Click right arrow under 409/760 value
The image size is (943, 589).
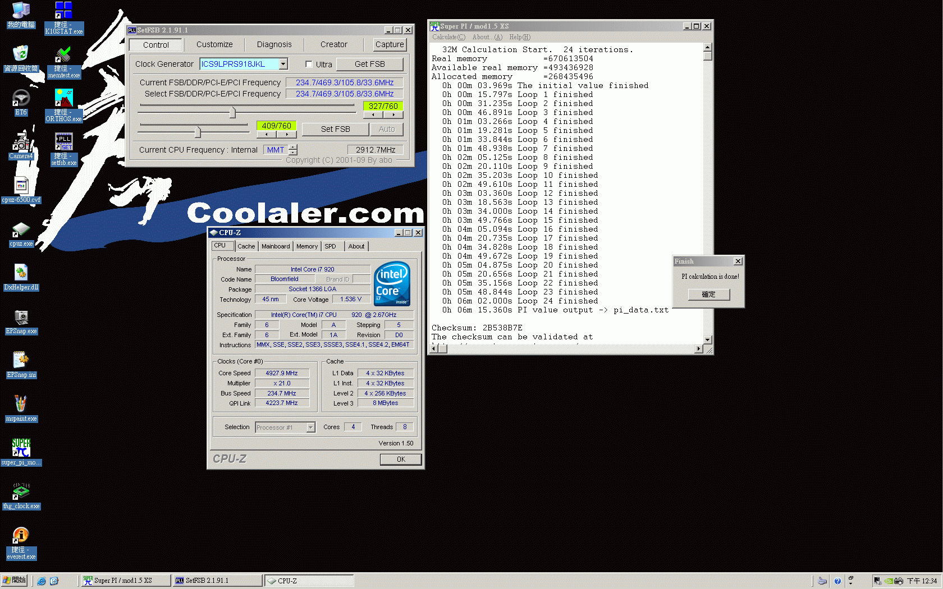coord(287,134)
